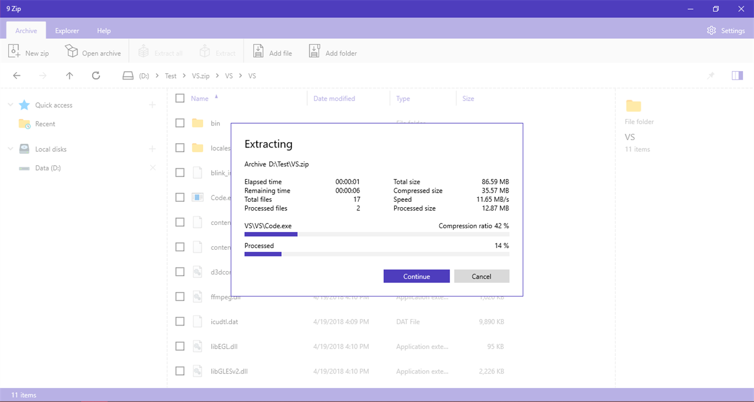Select all files with the header checkbox
The height and width of the screenshot is (402, 754).
(x=180, y=98)
